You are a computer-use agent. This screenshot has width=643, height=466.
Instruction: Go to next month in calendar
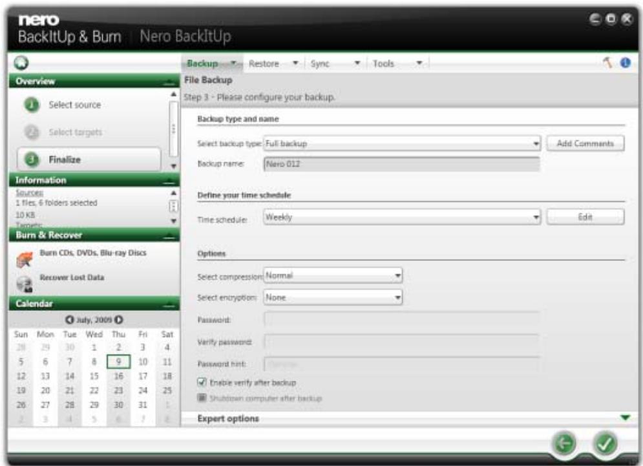pos(119,319)
